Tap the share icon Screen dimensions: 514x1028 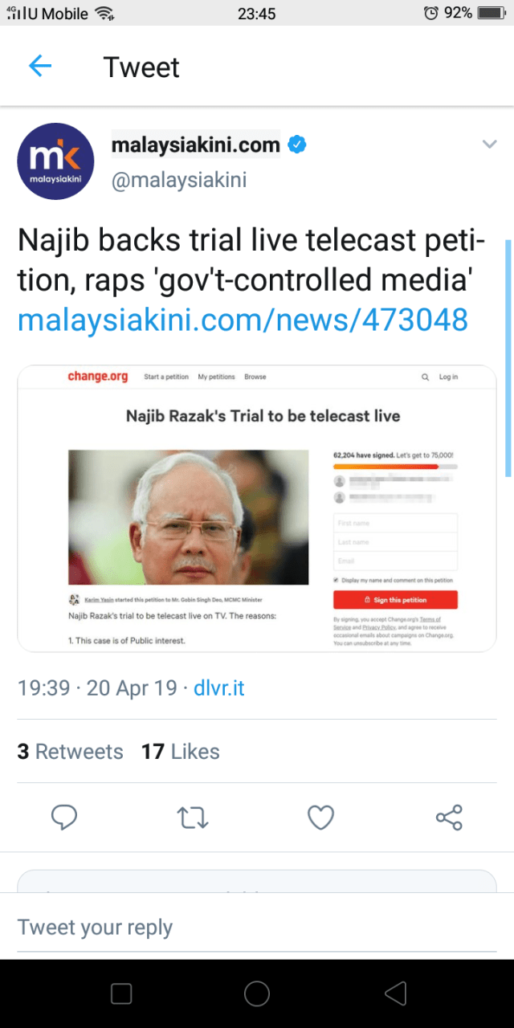point(449,818)
